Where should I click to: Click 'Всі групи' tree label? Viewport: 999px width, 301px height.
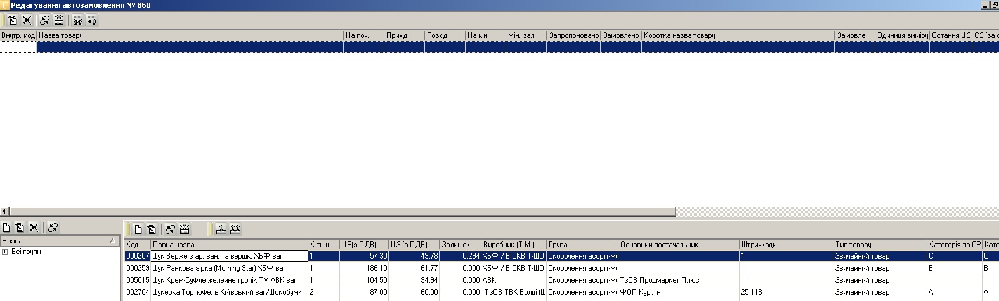click(26, 252)
